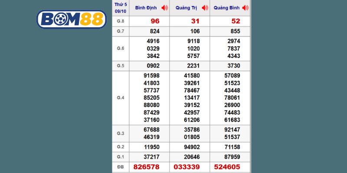Image resolution: width=347 pixels, height=173 pixels.
Task: Select G.4 number 85205
Action: pyautogui.click(x=151, y=98)
